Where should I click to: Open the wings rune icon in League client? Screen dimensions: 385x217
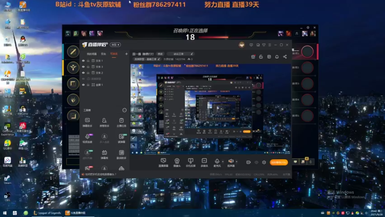coord(73,68)
